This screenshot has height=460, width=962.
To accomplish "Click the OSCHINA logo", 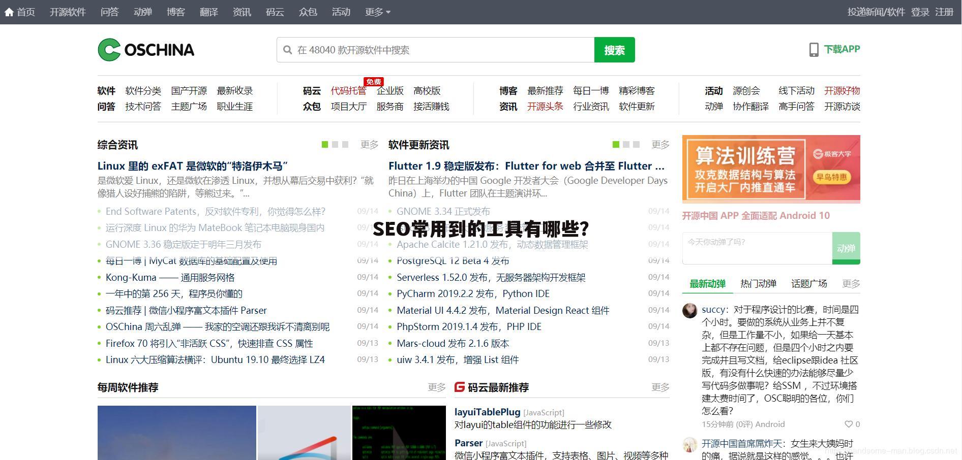I will tap(146, 50).
